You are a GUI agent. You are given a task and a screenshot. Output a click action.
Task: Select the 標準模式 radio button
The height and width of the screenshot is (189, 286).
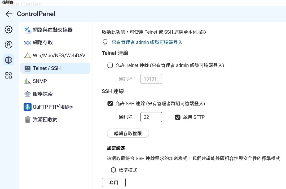click(x=113, y=170)
